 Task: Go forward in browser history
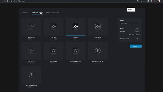point(4,1)
